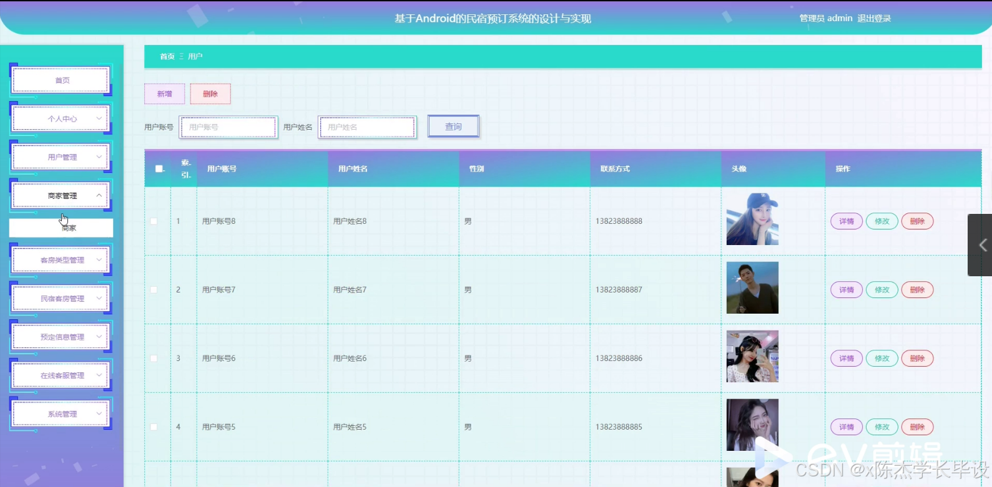Click the 删除 button above the search fields
The image size is (992, 487).
[210, 94]
